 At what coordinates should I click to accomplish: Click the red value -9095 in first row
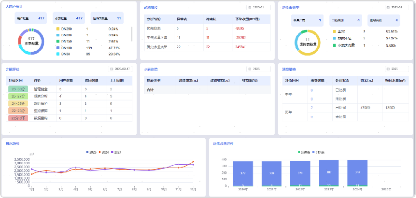point(239,28)
